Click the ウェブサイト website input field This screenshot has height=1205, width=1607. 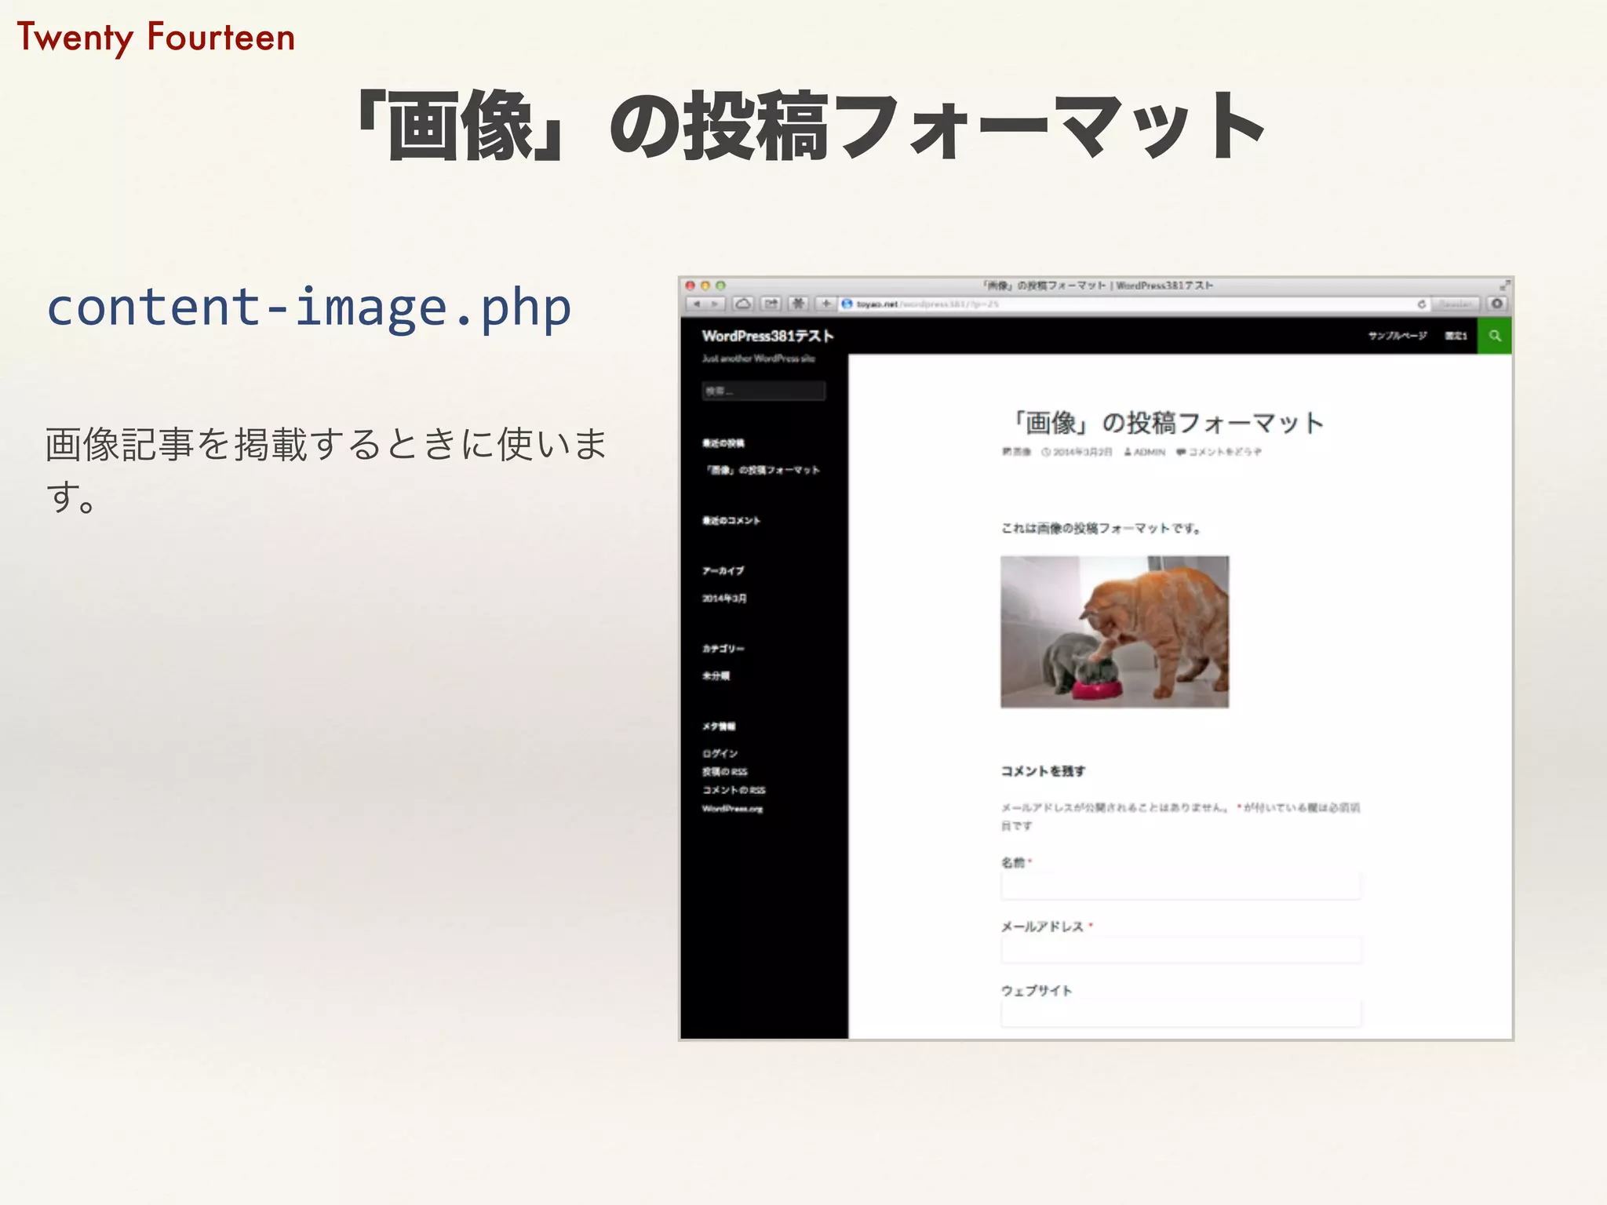pos(1181,1013)
